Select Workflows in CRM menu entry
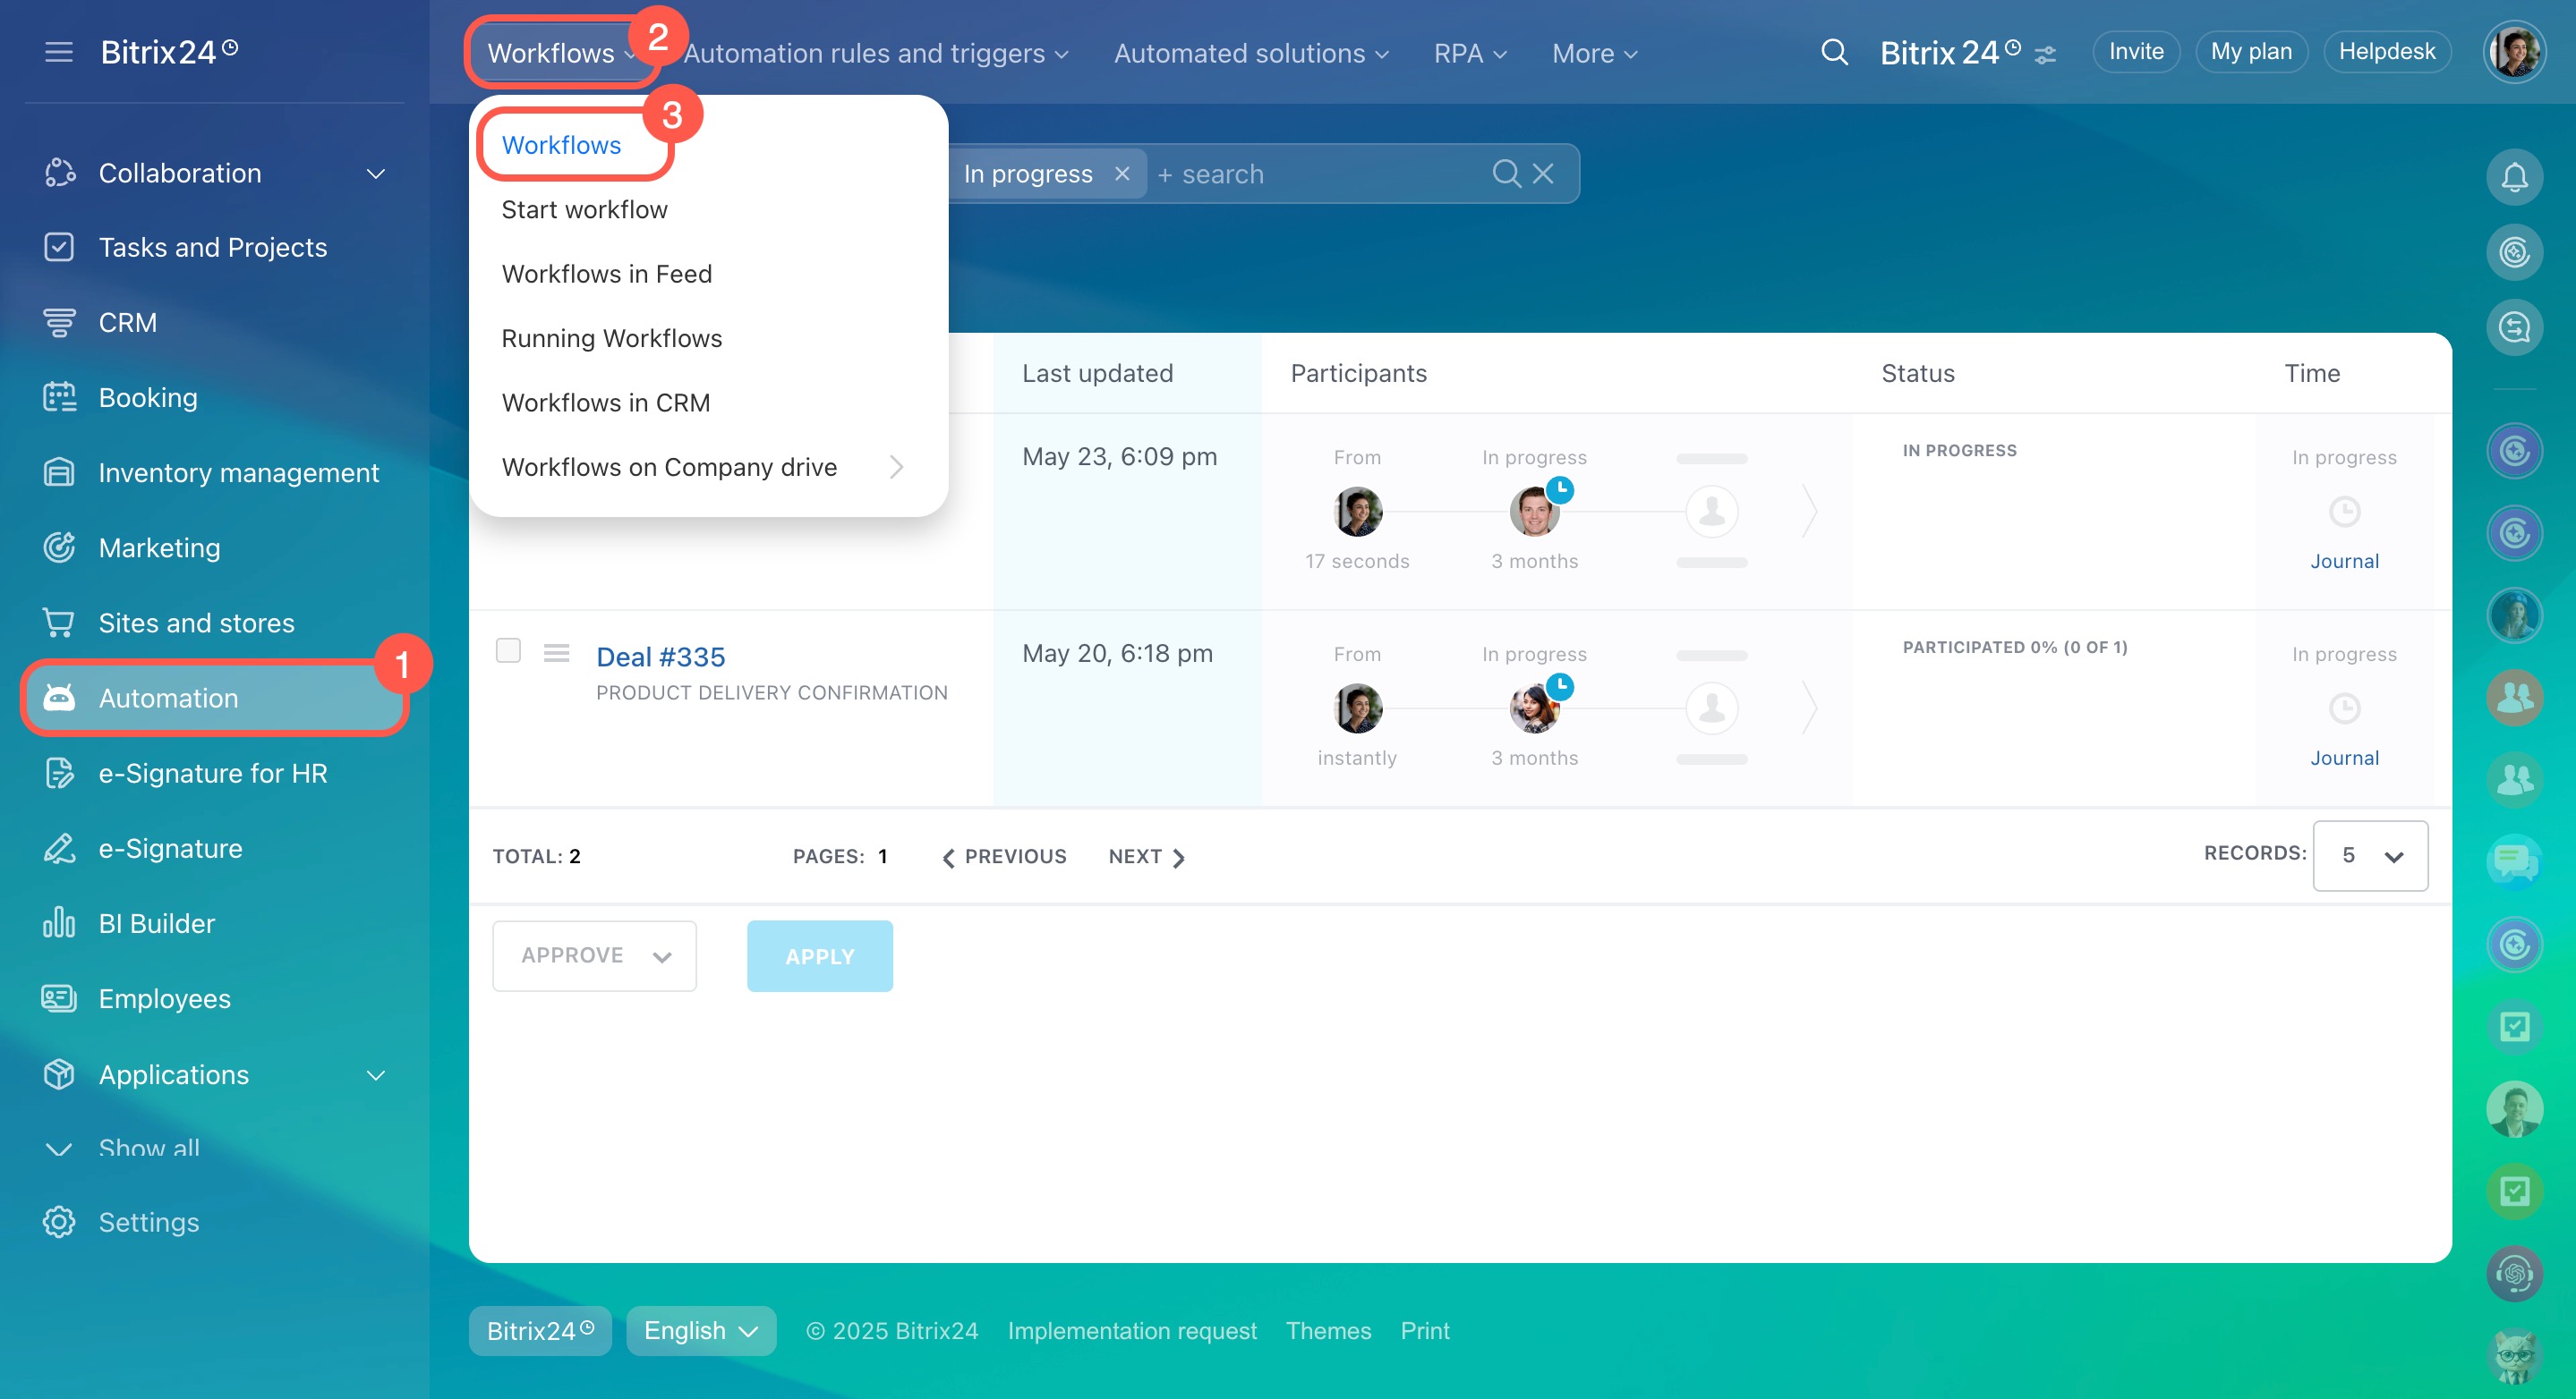The height and width of the screenshot is (1399, 2576). click(x=605, y=402)
